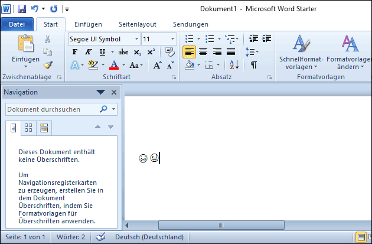Open the Seitenlayout tab
Viewport: 372px width, 244px height.
point(138,24)
